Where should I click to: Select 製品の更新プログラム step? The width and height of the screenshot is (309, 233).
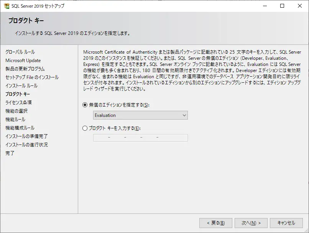click(25, 69)
